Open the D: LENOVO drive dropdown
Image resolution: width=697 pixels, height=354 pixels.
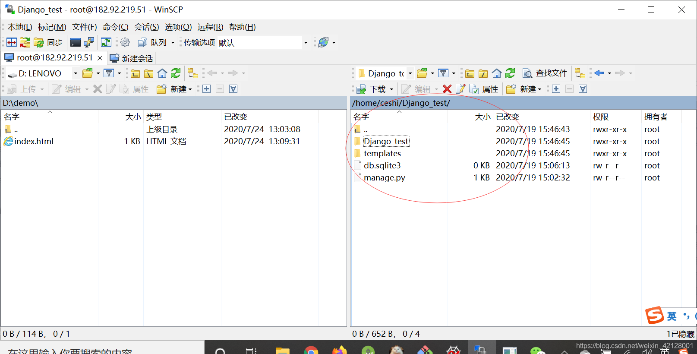coord(76,73)
